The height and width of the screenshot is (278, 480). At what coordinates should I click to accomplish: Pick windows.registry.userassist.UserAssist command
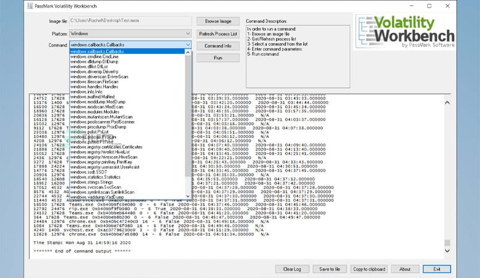pos(127,167)
